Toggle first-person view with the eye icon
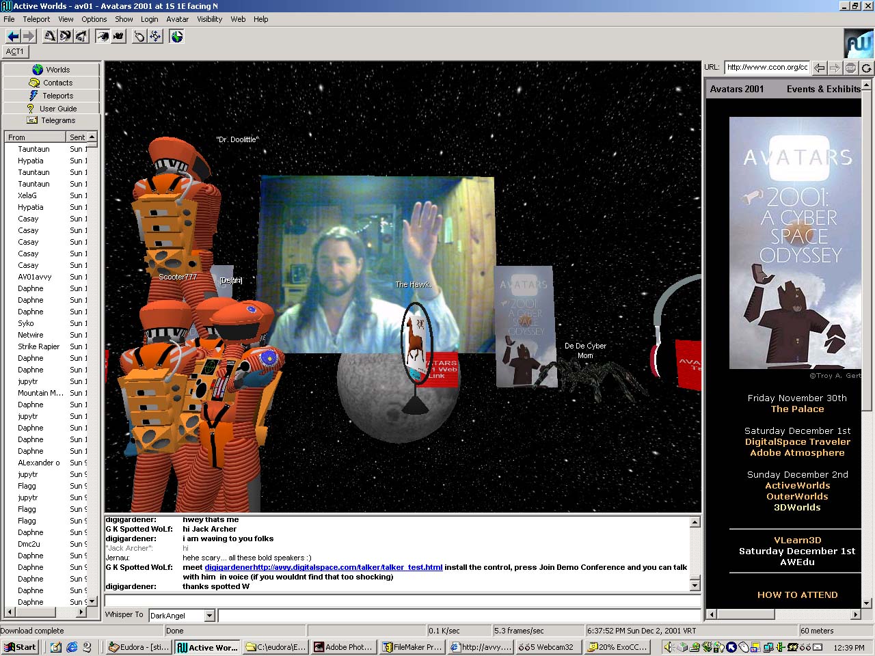Viewport: 875px width, 656px height. tap(103, 36)
